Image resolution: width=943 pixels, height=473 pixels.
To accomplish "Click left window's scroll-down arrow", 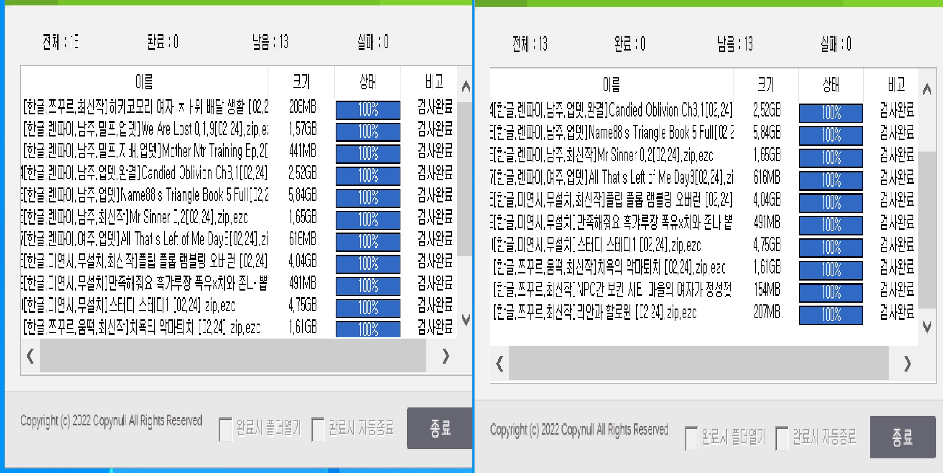I will [x=466, y=320].
